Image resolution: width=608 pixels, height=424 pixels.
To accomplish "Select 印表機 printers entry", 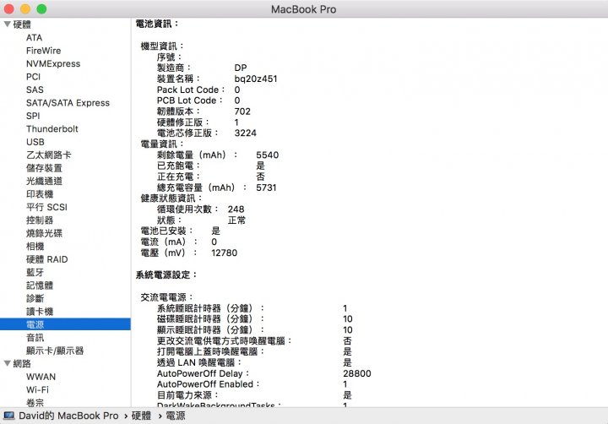I will tap(40, 194).
